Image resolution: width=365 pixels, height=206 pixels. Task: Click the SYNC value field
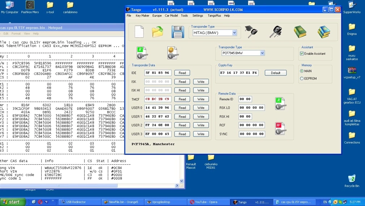pos(252,134)
